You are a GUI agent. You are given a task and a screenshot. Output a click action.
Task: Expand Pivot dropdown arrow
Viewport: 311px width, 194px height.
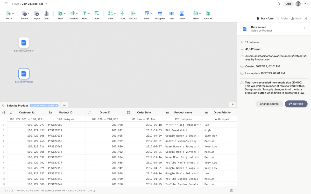click(x=151, y=13)
